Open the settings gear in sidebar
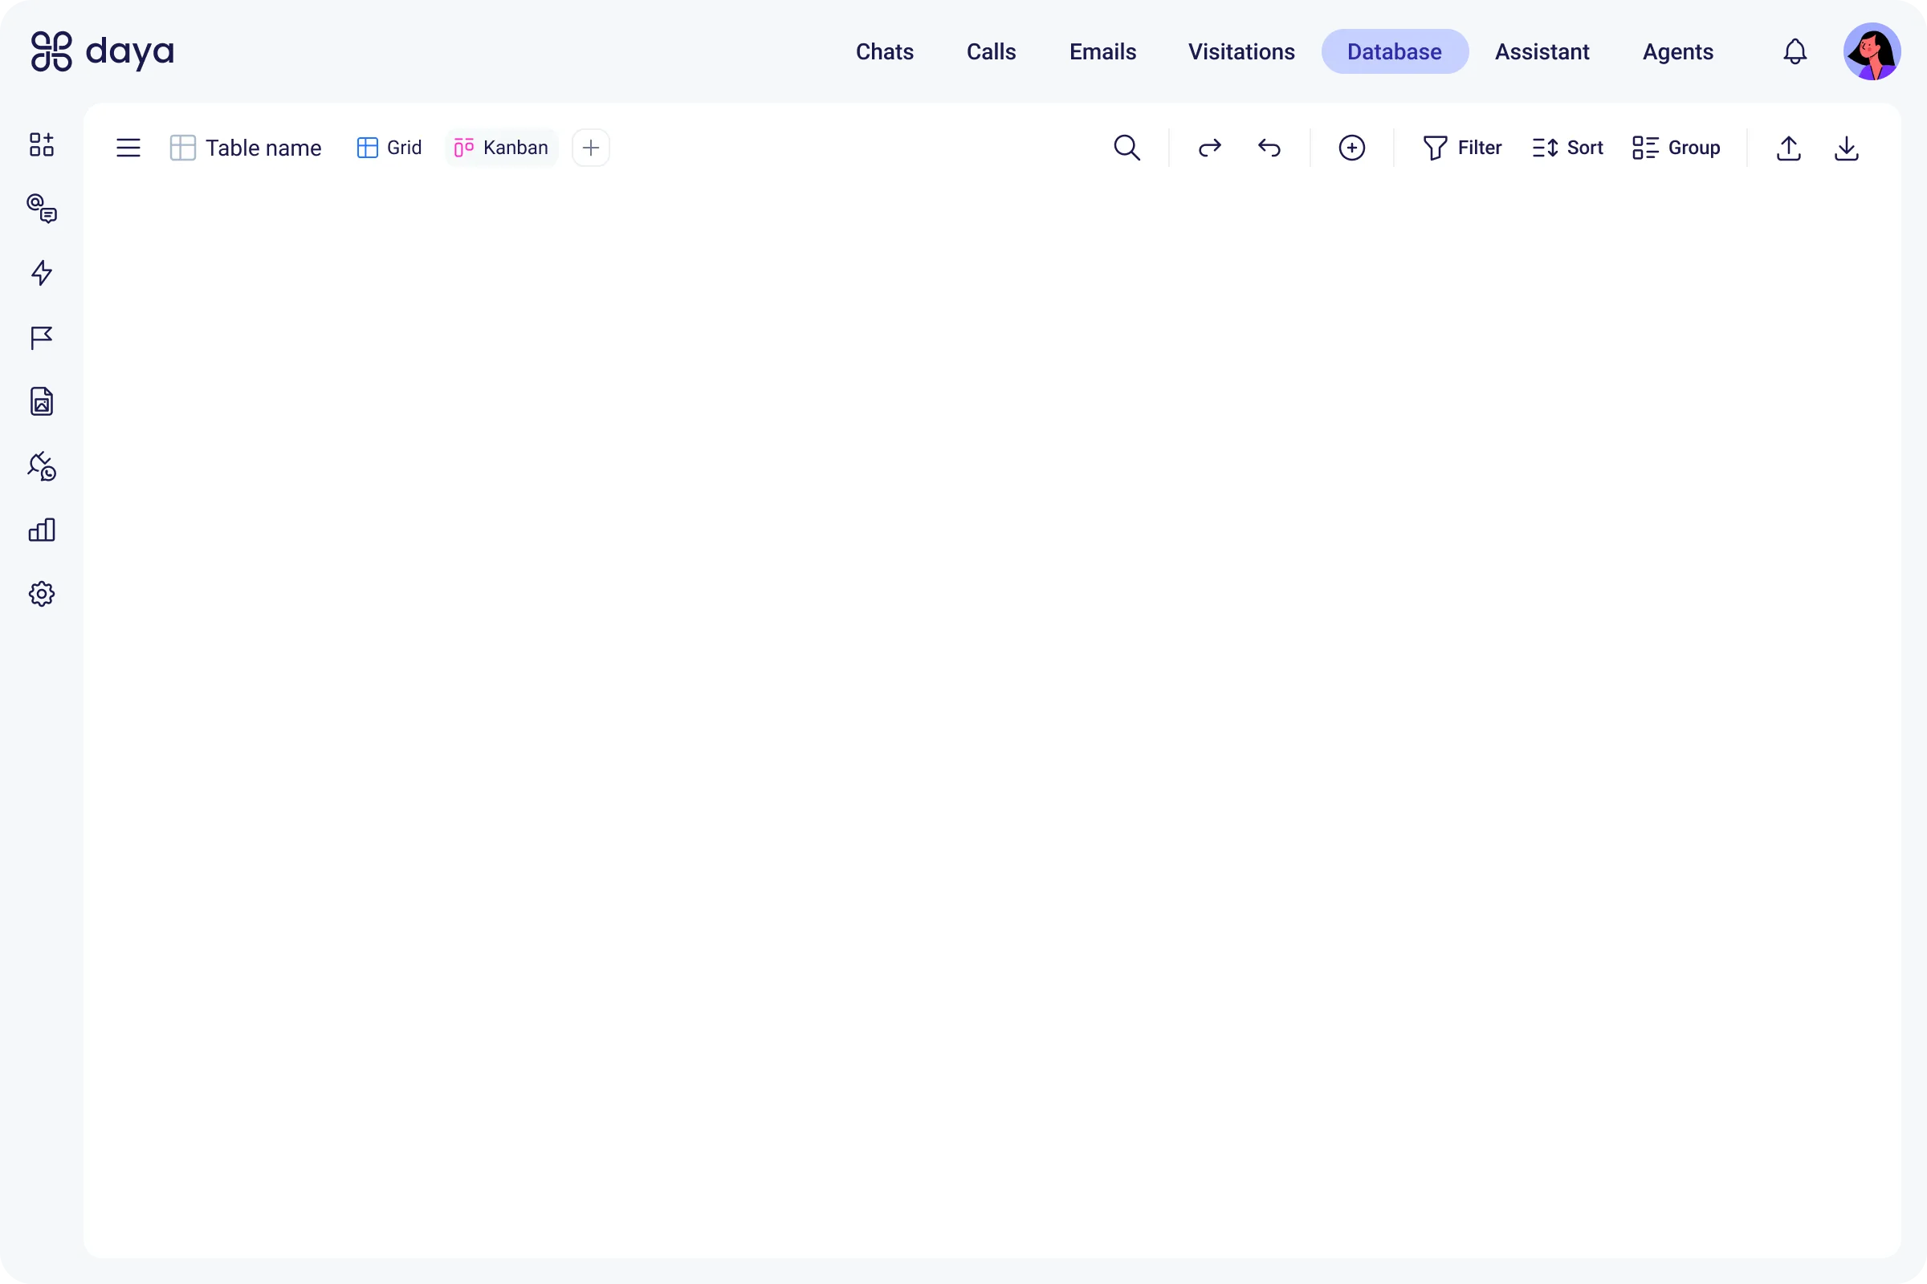This screenshot has height=1284, width=1927. click(x=42, y=595)
